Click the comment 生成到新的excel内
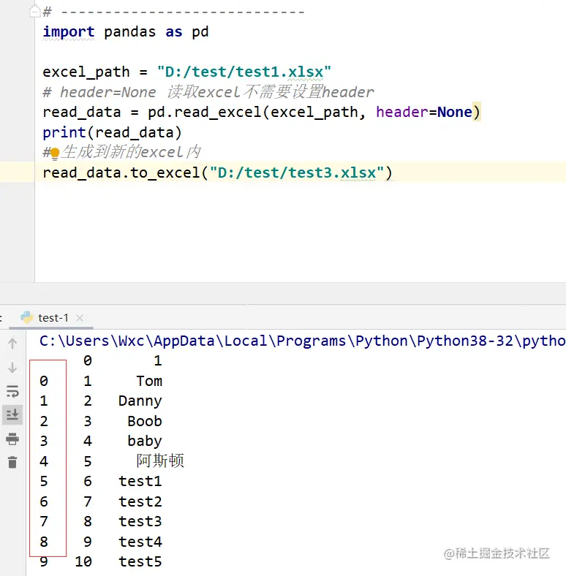566x576 pixels. [131, 152]
